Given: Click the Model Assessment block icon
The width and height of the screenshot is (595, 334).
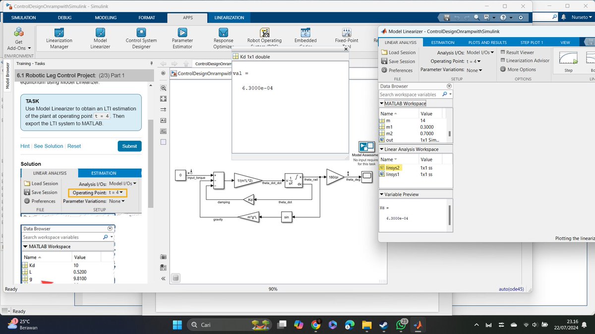Looking at the screenshot, I should pos(367,146).
